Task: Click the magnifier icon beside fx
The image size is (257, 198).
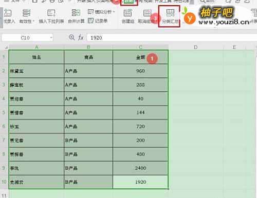Action: coord(71,37)
